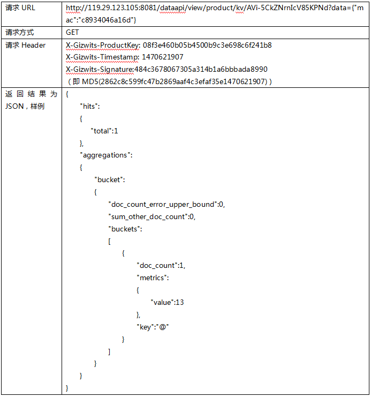Image resolution: width=371 pixels, height=397 pixels.
Task: Click the "aggregations" JSON key
Action: click(x=105, y=155)
